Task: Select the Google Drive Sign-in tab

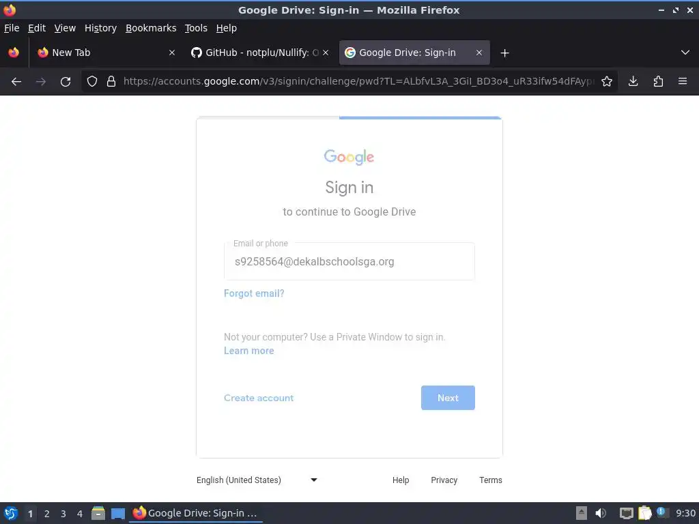Action: pos(414,53)
